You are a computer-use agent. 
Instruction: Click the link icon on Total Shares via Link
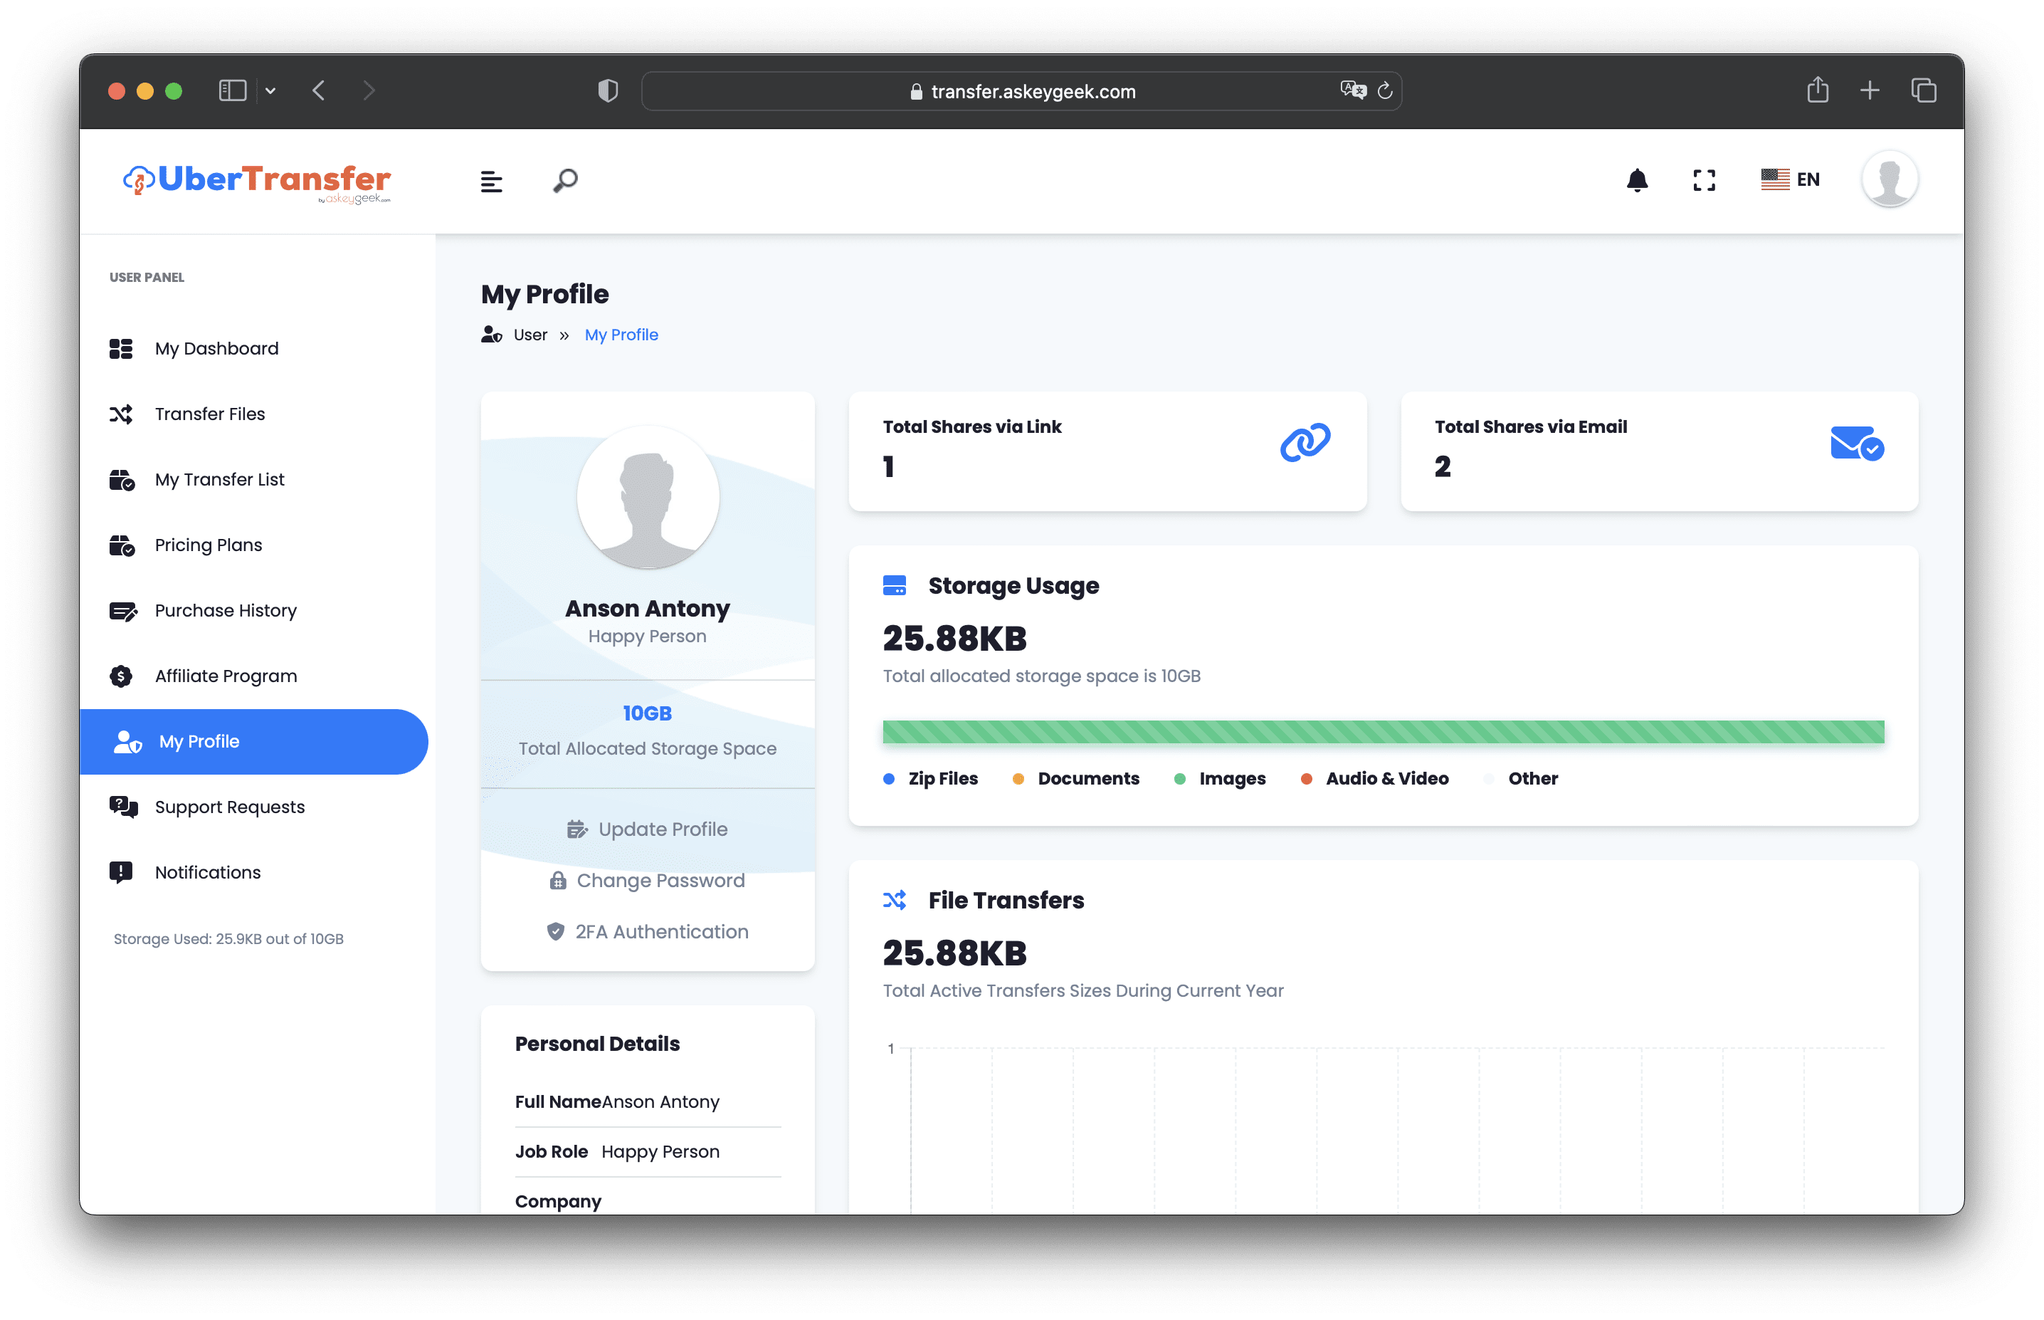pyautogui.click(x=1304, y=442)
